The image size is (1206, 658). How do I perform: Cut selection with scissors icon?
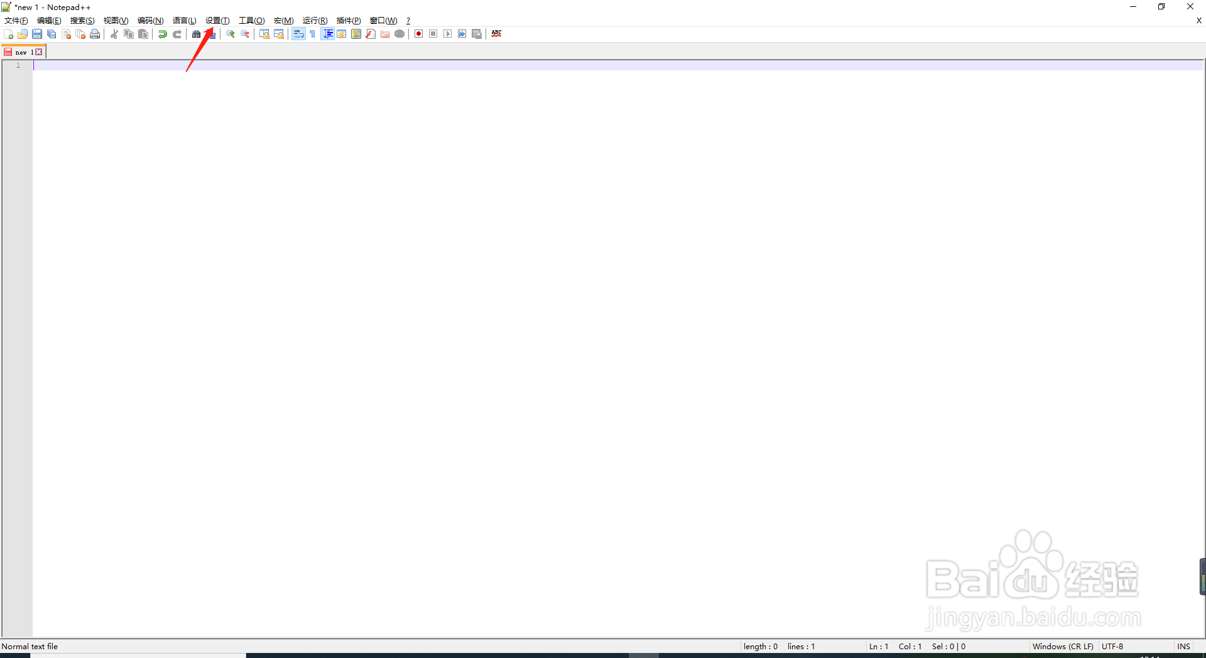114,34
